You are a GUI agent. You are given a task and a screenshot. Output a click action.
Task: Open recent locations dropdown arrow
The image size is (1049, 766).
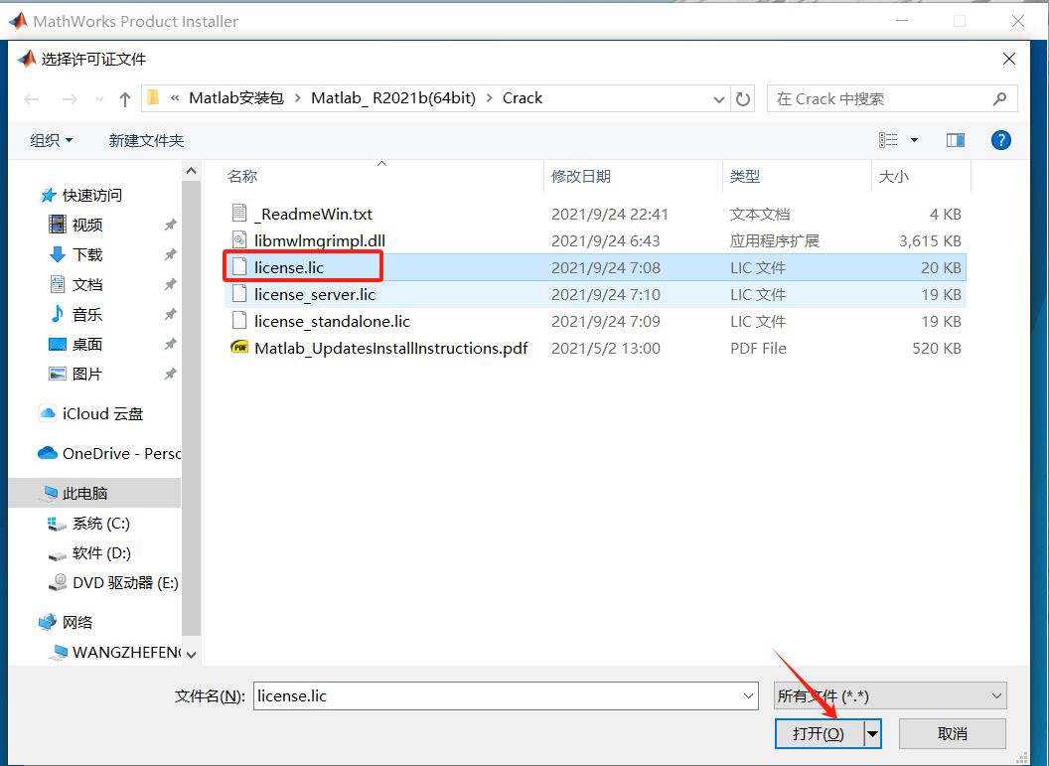(x=99, y=99)
